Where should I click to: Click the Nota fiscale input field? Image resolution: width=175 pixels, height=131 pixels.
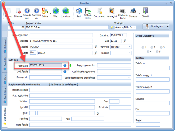pyautogui.click(x=80, y=125)
